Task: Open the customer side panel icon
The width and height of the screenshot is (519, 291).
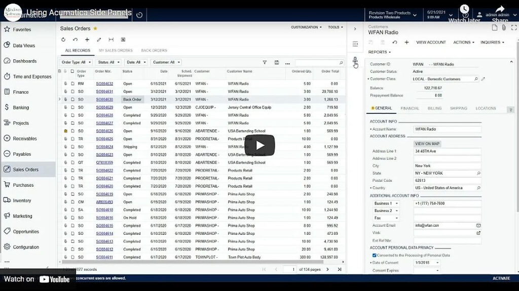Action: 355,60
